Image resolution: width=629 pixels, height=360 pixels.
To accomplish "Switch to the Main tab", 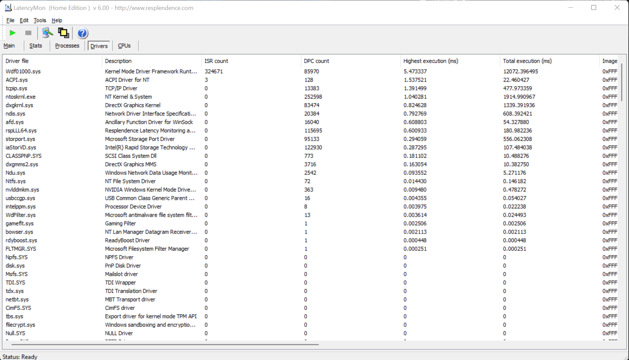I will [x=9, y=46].
